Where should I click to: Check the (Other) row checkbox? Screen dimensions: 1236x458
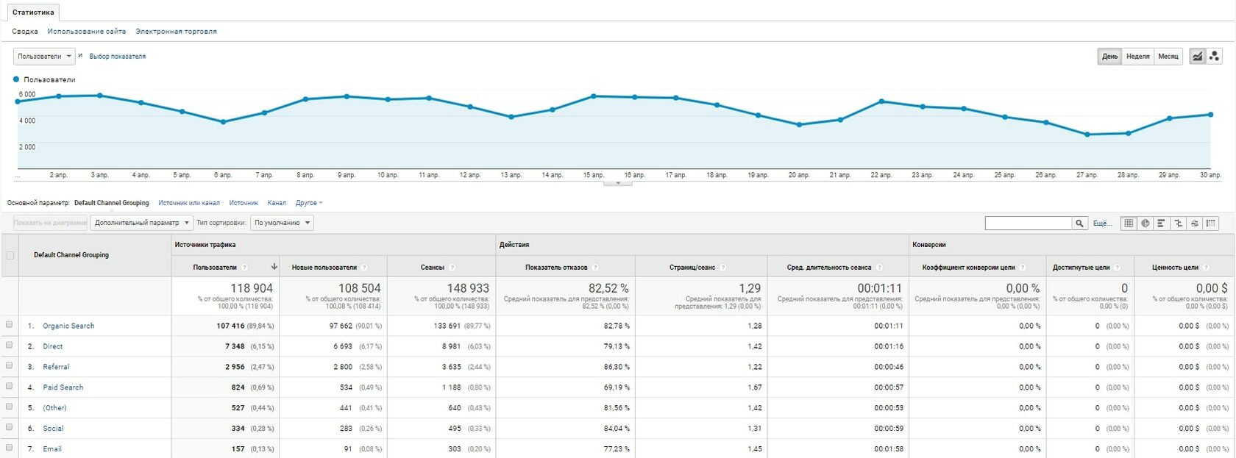pos(9,406)
